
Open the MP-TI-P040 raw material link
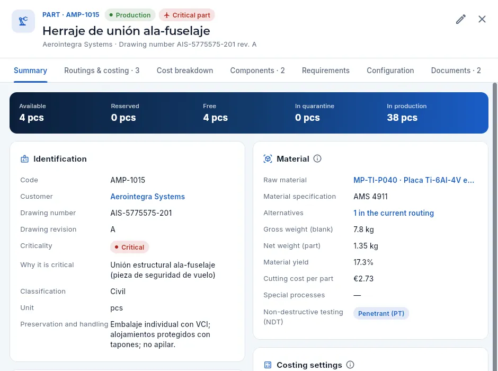coord(414,180)
